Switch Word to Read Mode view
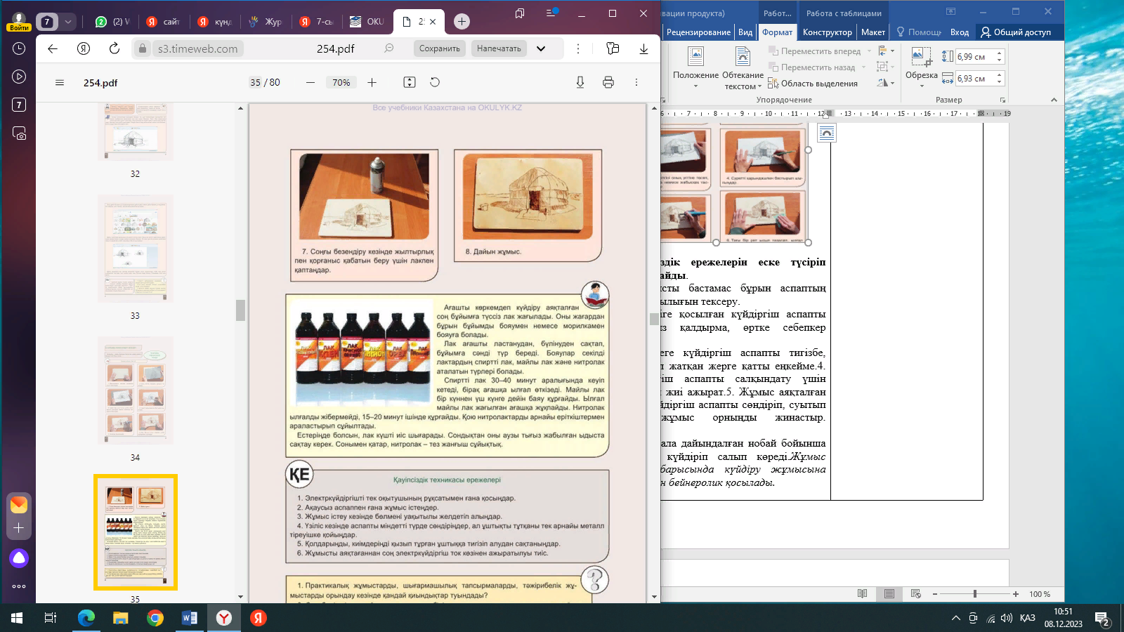 coord(862,593)
